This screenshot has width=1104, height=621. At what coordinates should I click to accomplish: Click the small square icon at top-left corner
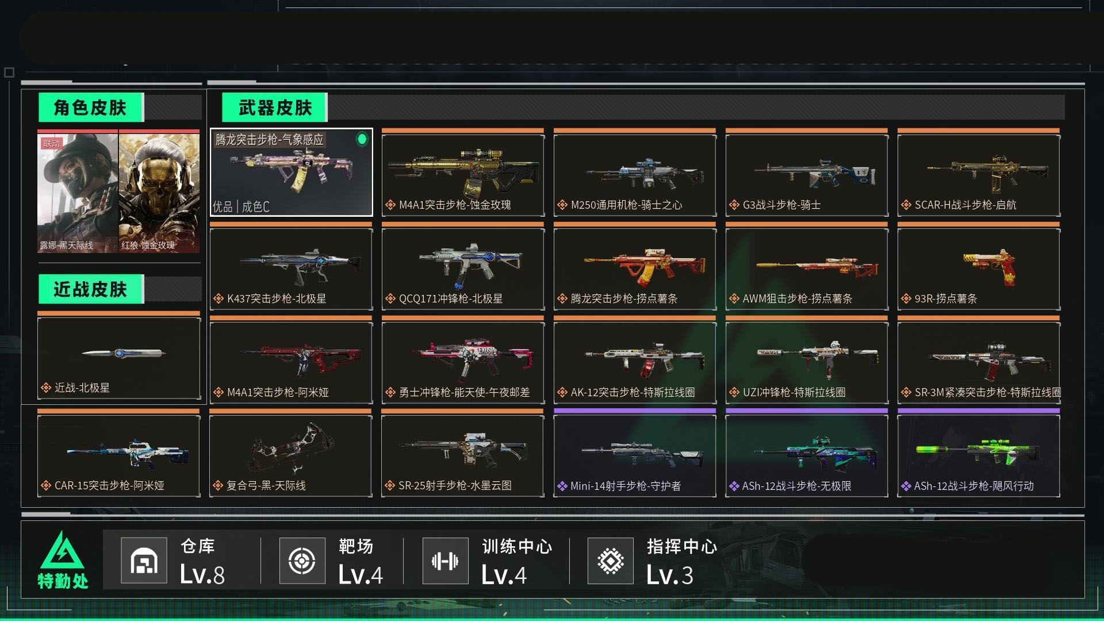pos(9,72)
